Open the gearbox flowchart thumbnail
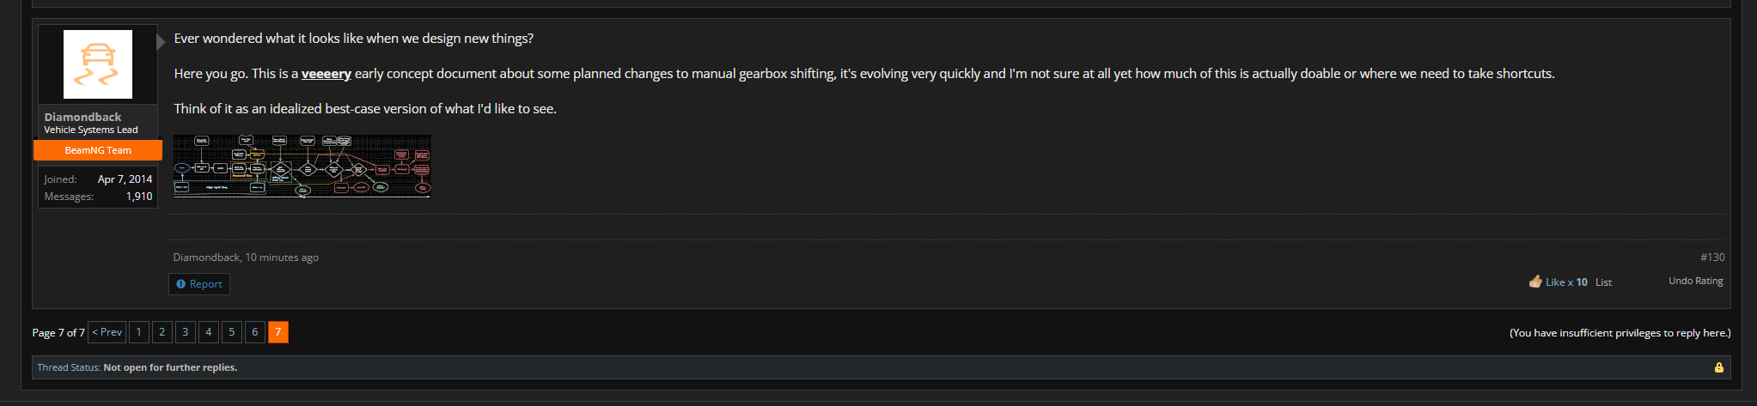 302,166
